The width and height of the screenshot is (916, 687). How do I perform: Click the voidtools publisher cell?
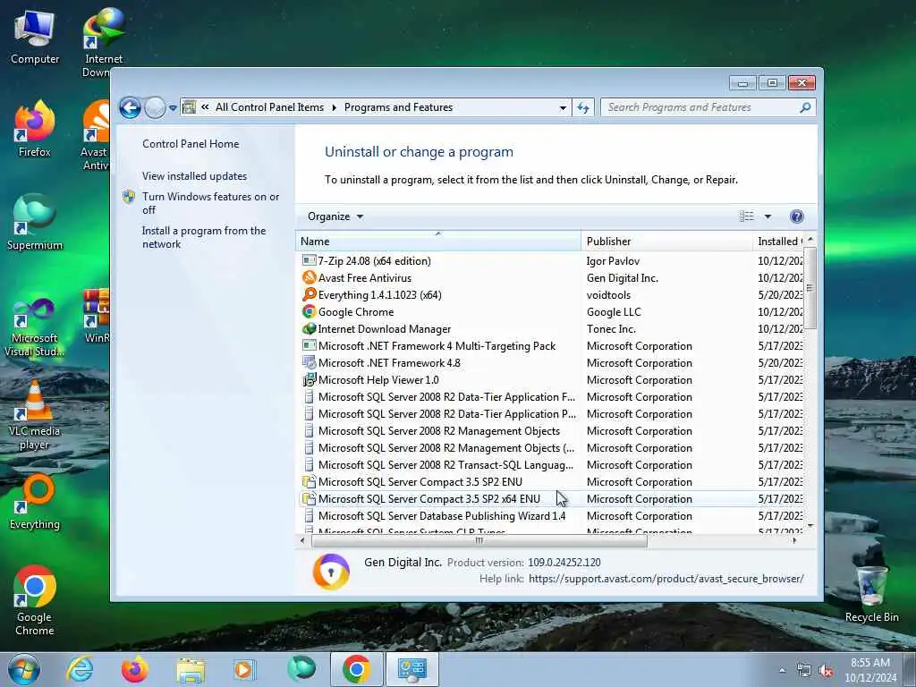608,295
